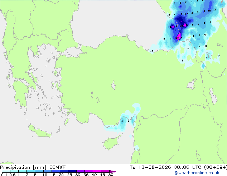Click the 'Tu 18-08-2026 00..06 UTC' timestamp

click(165, 167)
